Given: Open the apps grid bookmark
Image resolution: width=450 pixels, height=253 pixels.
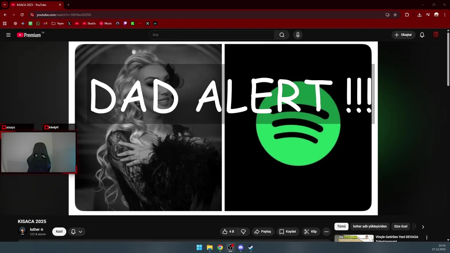Looking at the screenshot, I should (x=5, y=24).
